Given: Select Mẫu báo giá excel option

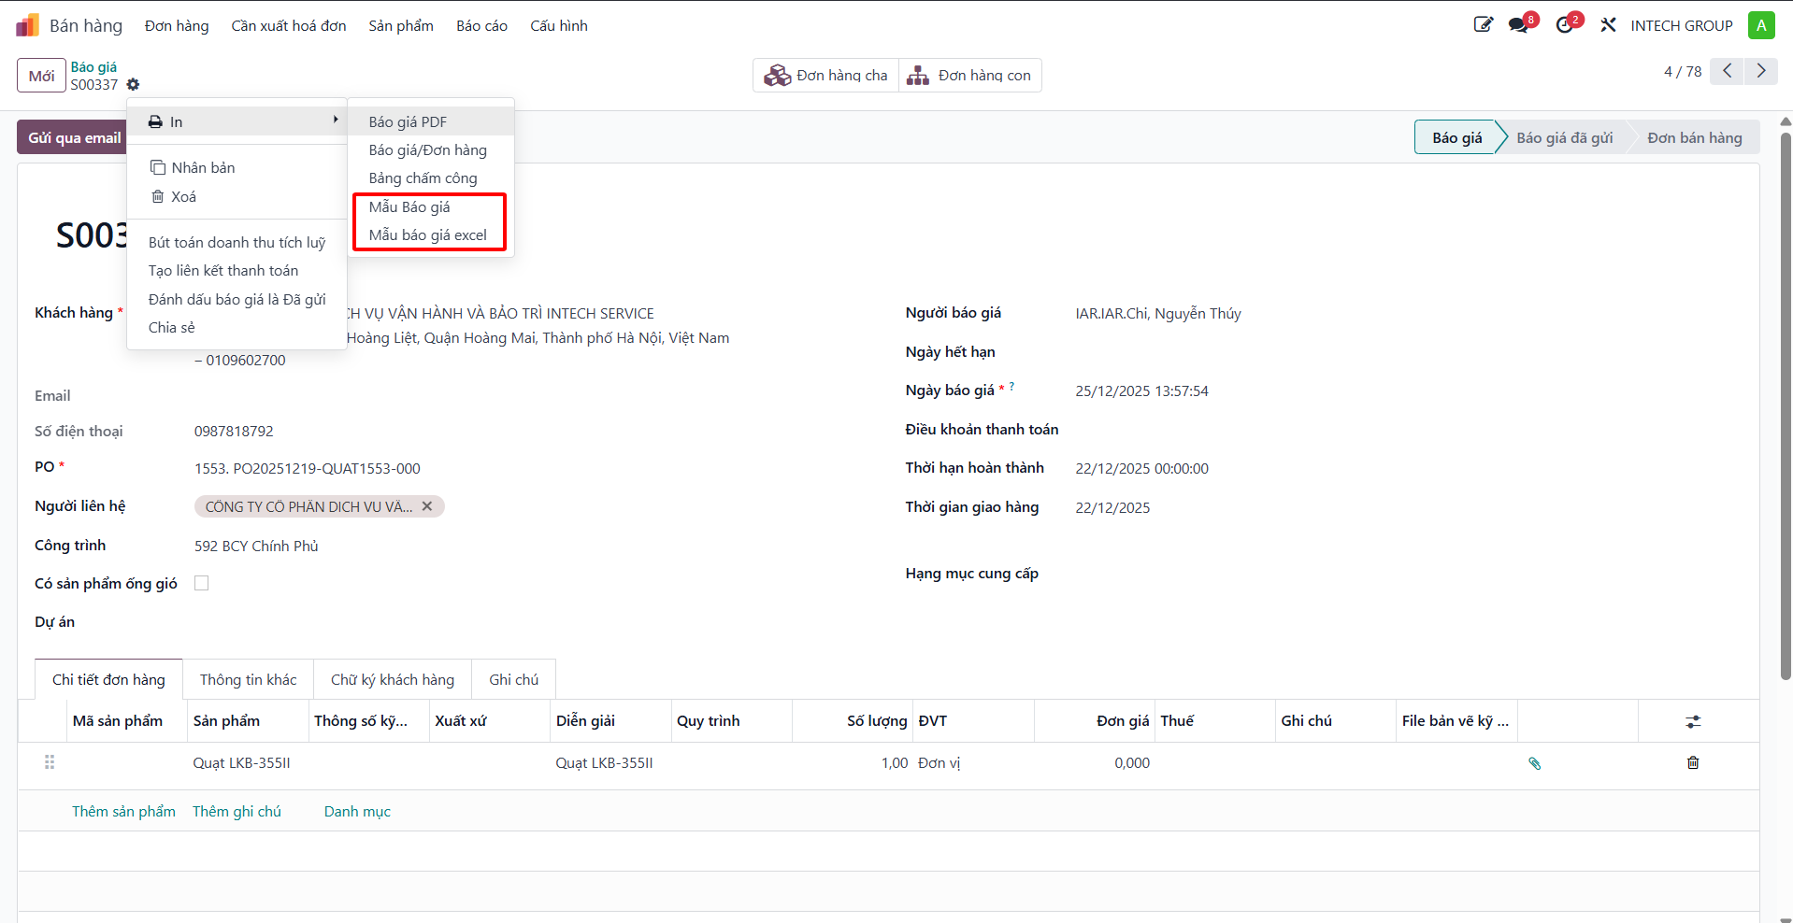Looking at the screenshot, I should [428, 235].
